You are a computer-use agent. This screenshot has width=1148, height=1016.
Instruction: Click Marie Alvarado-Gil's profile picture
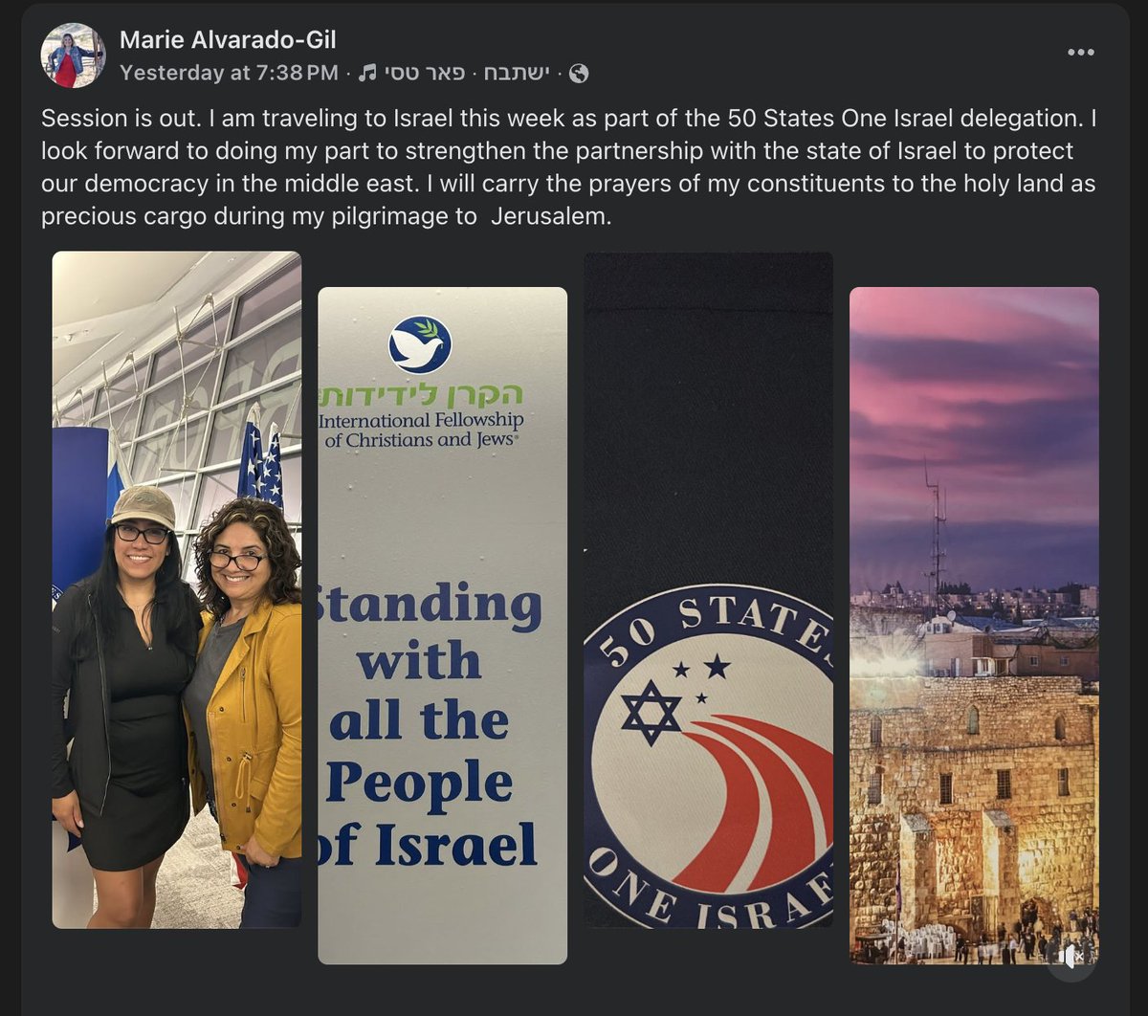tap(73, 55)
